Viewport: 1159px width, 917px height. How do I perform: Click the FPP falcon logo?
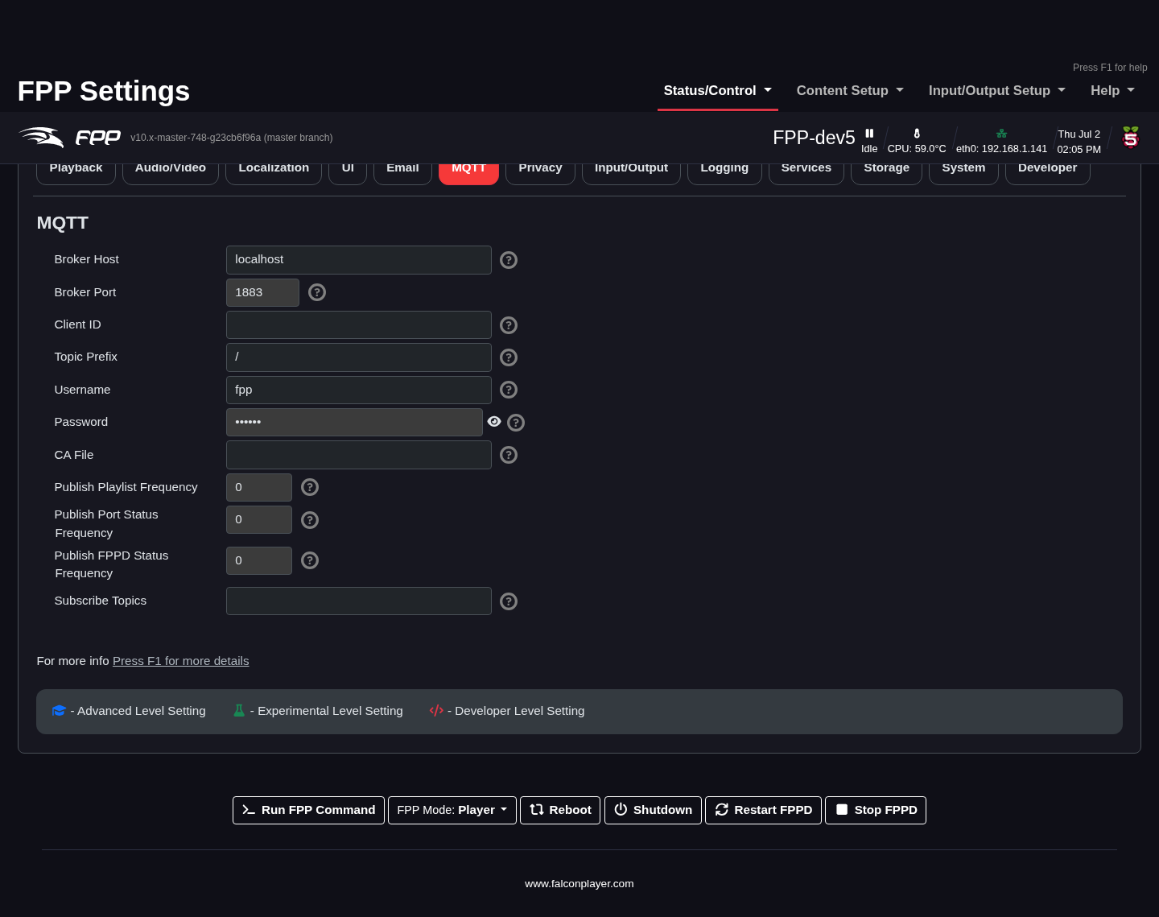(x=70, y=138)
